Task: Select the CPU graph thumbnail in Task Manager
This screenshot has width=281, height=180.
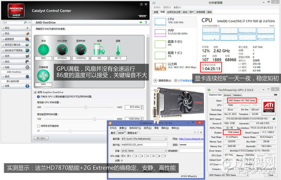Action: coord(160,22)
